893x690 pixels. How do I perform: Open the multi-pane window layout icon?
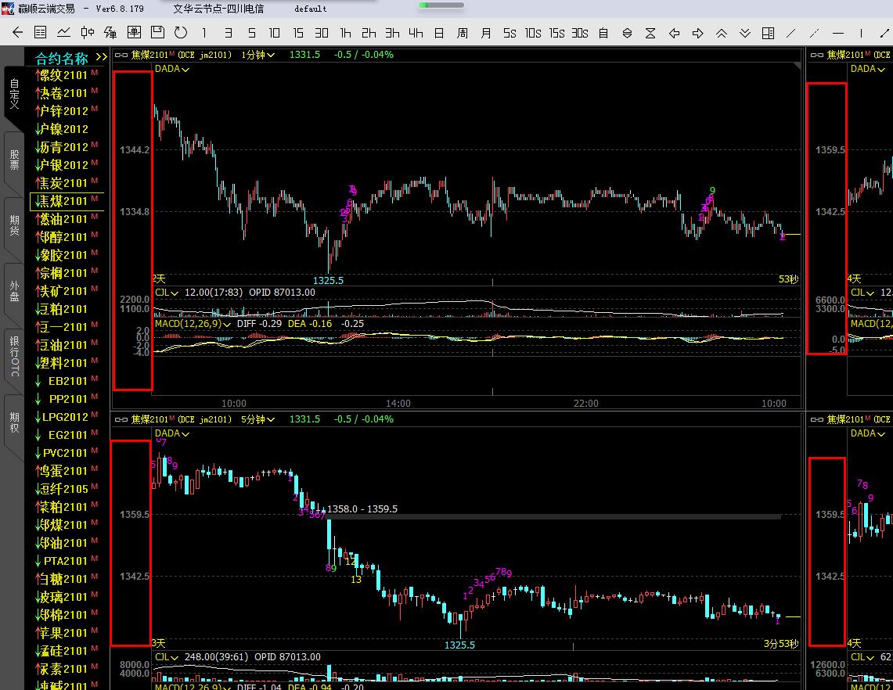tap(768, 33)
